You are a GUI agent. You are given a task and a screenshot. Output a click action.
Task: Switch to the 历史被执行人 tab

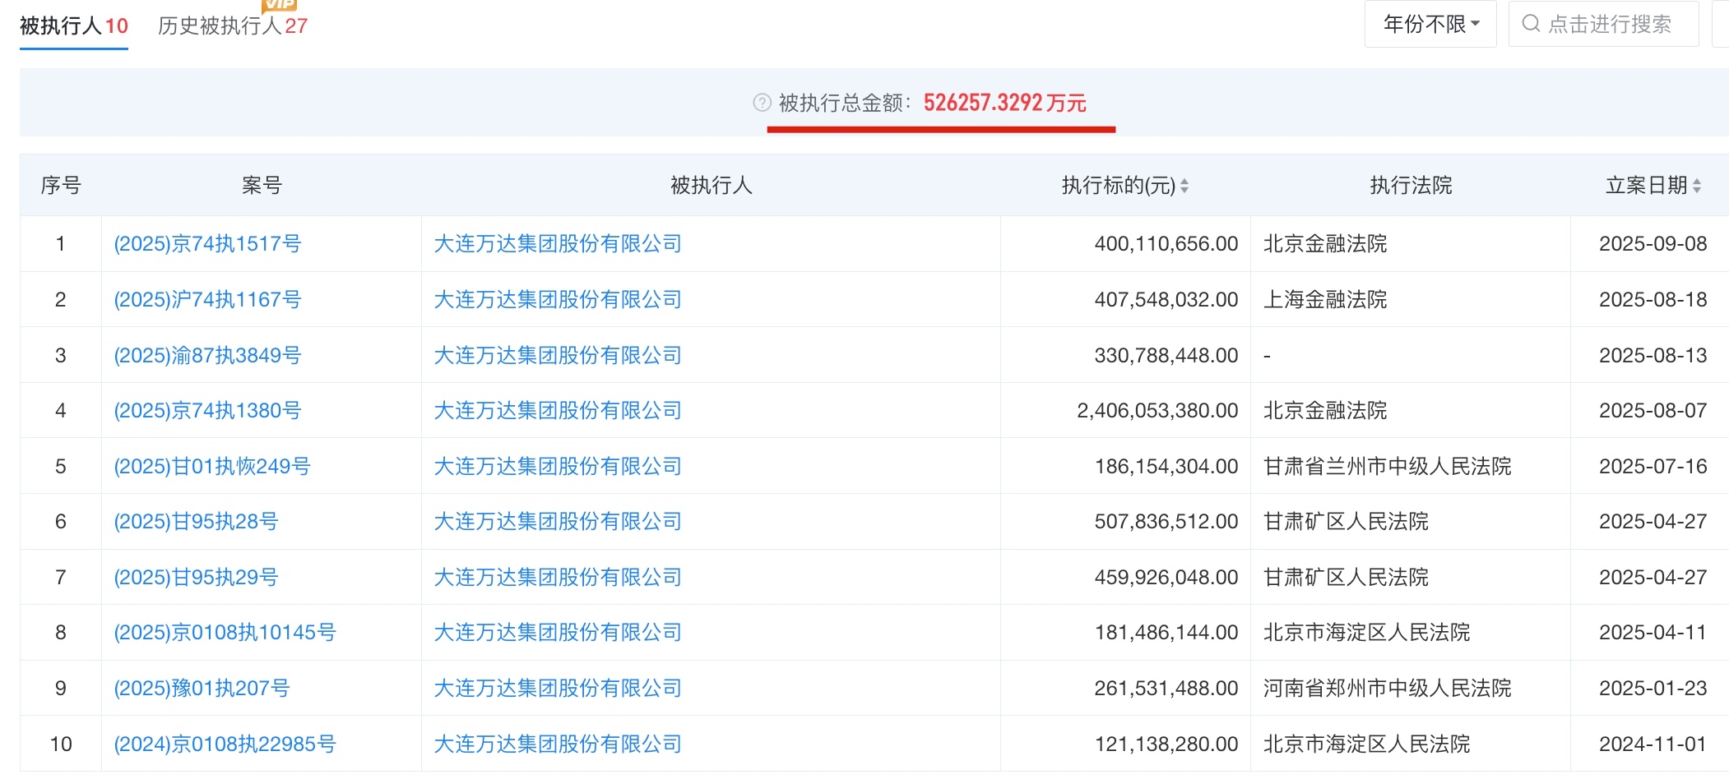pyautogui.click(x=232, y=26)
